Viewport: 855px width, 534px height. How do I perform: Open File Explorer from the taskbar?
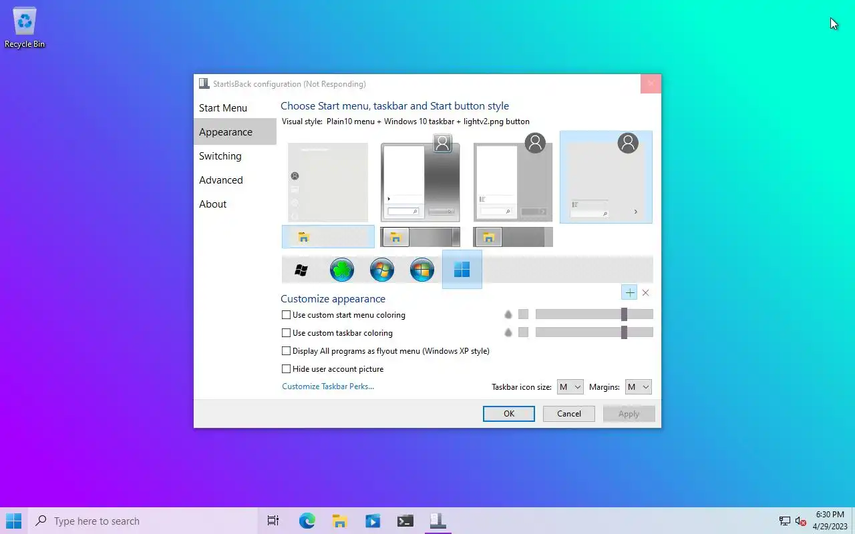[x=339, y=521]
